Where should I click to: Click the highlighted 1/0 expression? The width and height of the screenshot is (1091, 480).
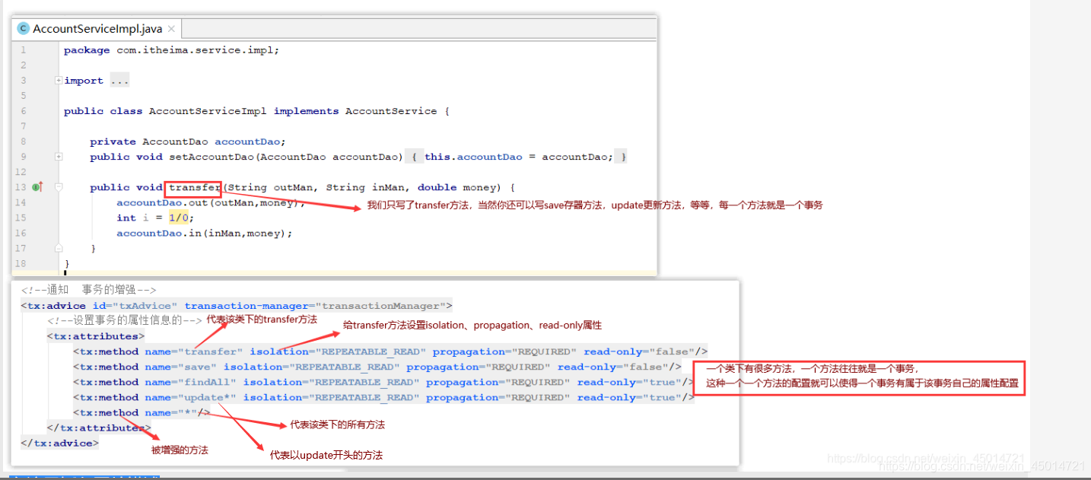click(178, 218)
